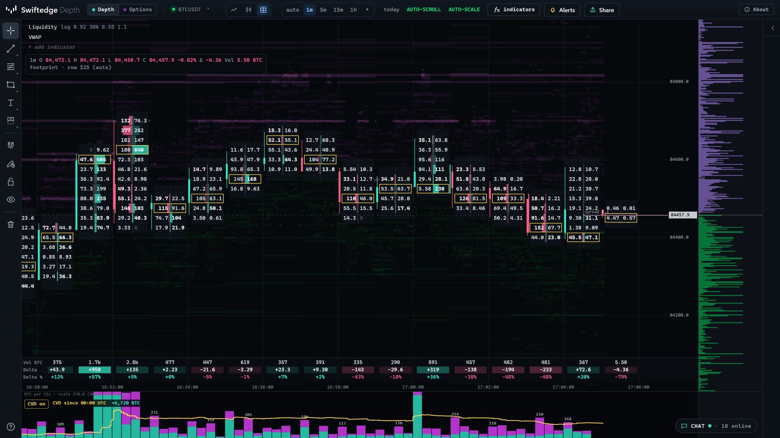The width and height of the screenshot is (780, 438).
Task: Open the indicators menu
Action: 514,10
